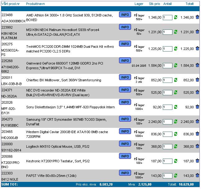This screenshot has width=201, height=189.
Task: Trash the Logitech MX510 Optical Mouse
Action: pyautogui.click(x=197, y=146)
